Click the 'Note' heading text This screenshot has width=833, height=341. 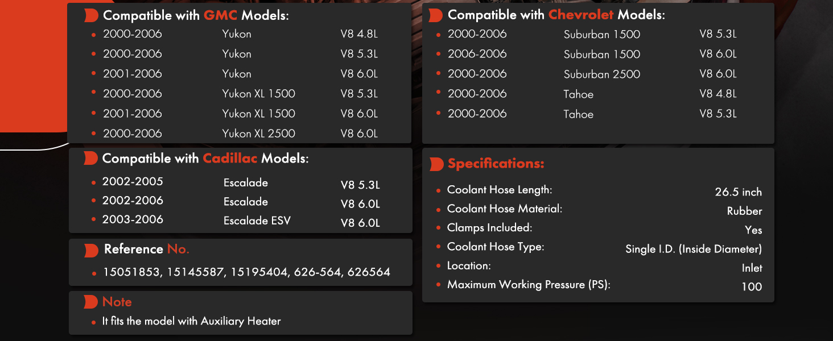117,302
